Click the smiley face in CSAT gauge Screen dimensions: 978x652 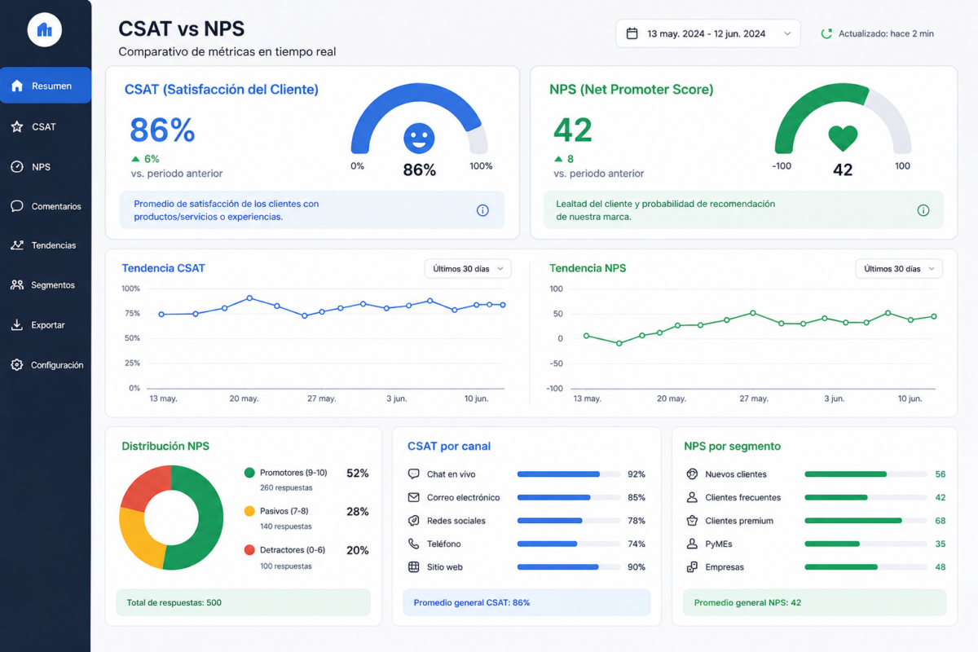419,138
